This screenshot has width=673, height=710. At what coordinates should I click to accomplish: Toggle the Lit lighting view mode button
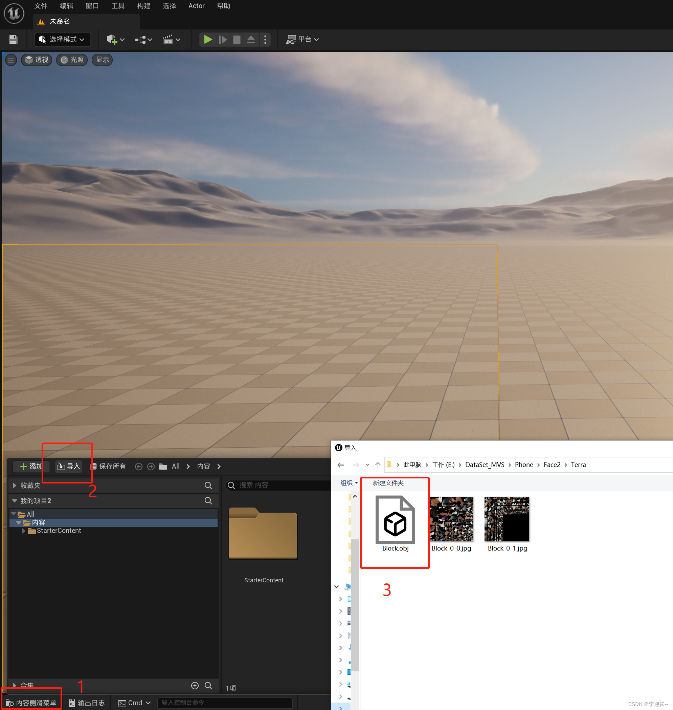72,60
